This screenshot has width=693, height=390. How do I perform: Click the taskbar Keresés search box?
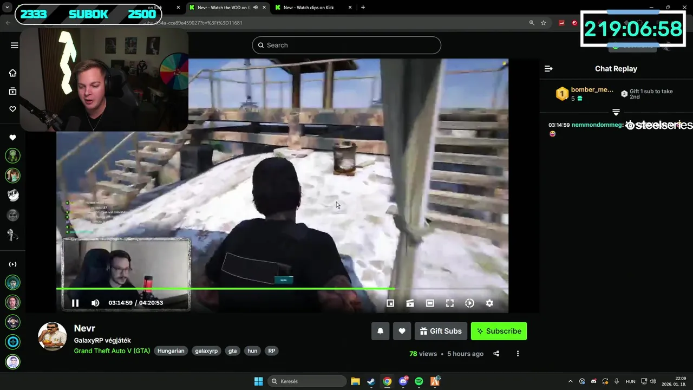coord(308,381)
